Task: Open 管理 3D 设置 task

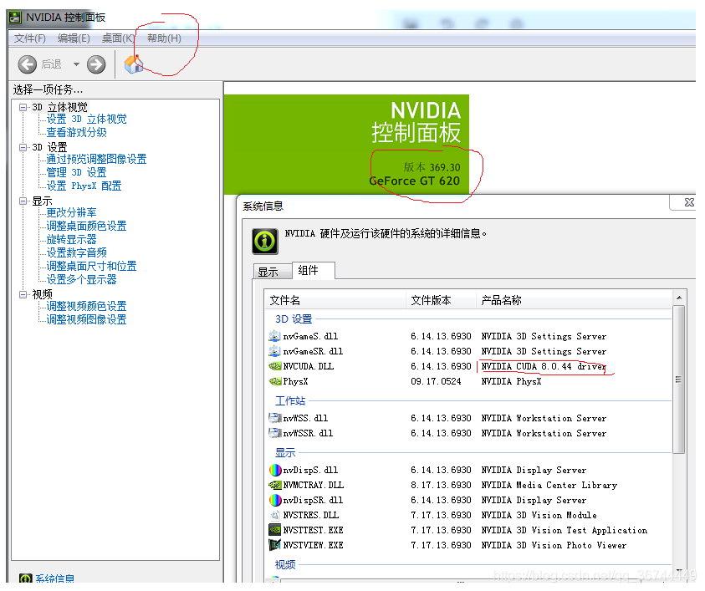Action: [76, 172]
